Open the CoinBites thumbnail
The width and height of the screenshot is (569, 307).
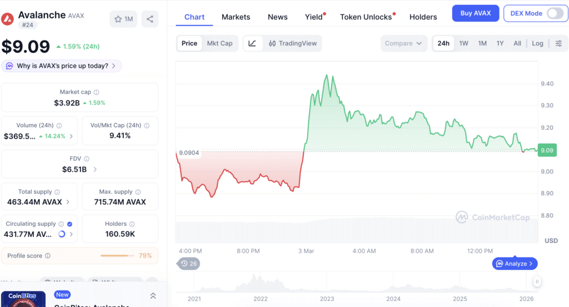tap(23, 299)
